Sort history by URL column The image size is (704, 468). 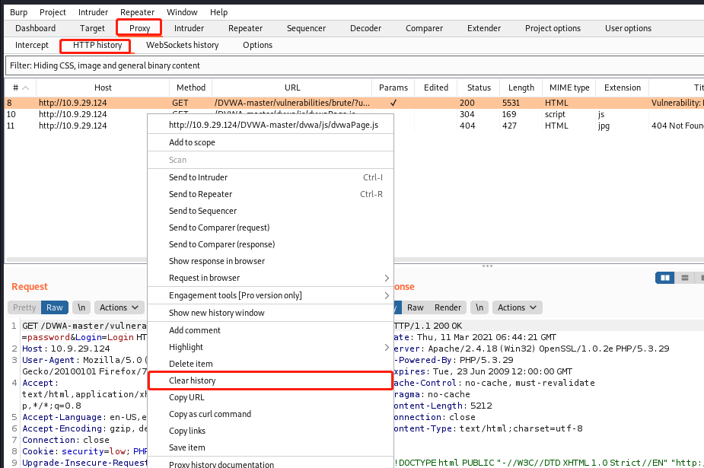(x=292, y=88)
